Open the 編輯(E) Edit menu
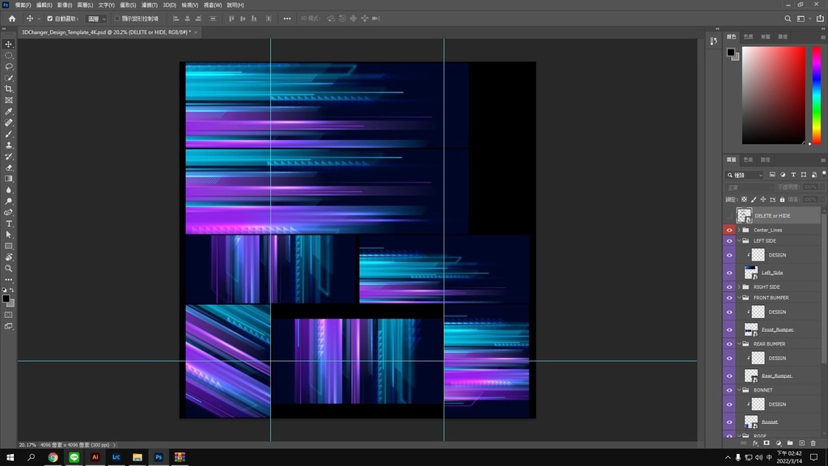 coord(44,5)
